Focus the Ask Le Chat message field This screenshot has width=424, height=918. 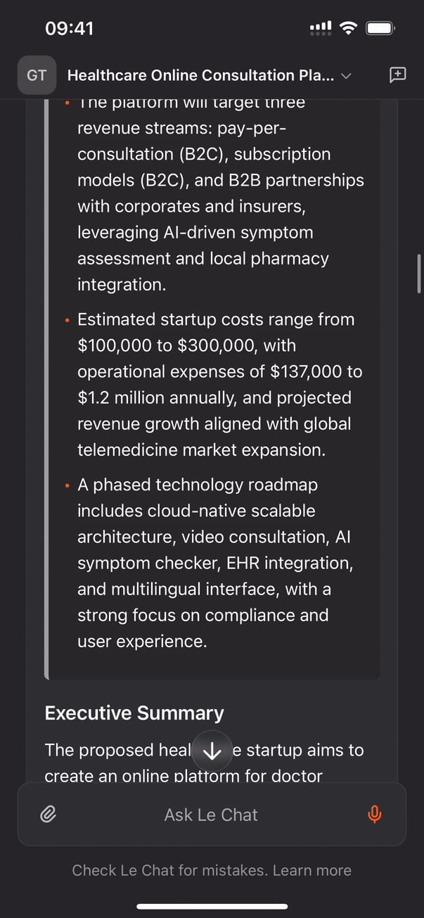(211, 815)
